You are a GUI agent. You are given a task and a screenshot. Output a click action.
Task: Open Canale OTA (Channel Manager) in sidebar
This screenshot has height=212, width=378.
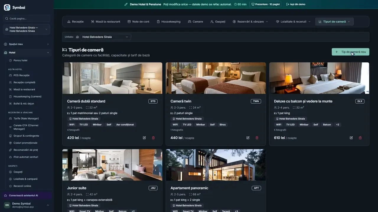26,127
